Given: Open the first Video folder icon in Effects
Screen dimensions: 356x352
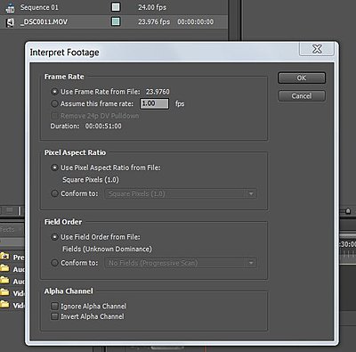Looking at the screenshot, I should [x=4, y=292].
